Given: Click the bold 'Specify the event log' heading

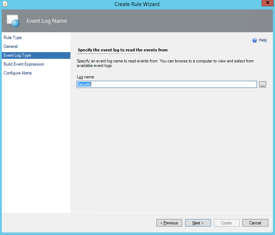Looking at the screenshot, I should [122, 50].
